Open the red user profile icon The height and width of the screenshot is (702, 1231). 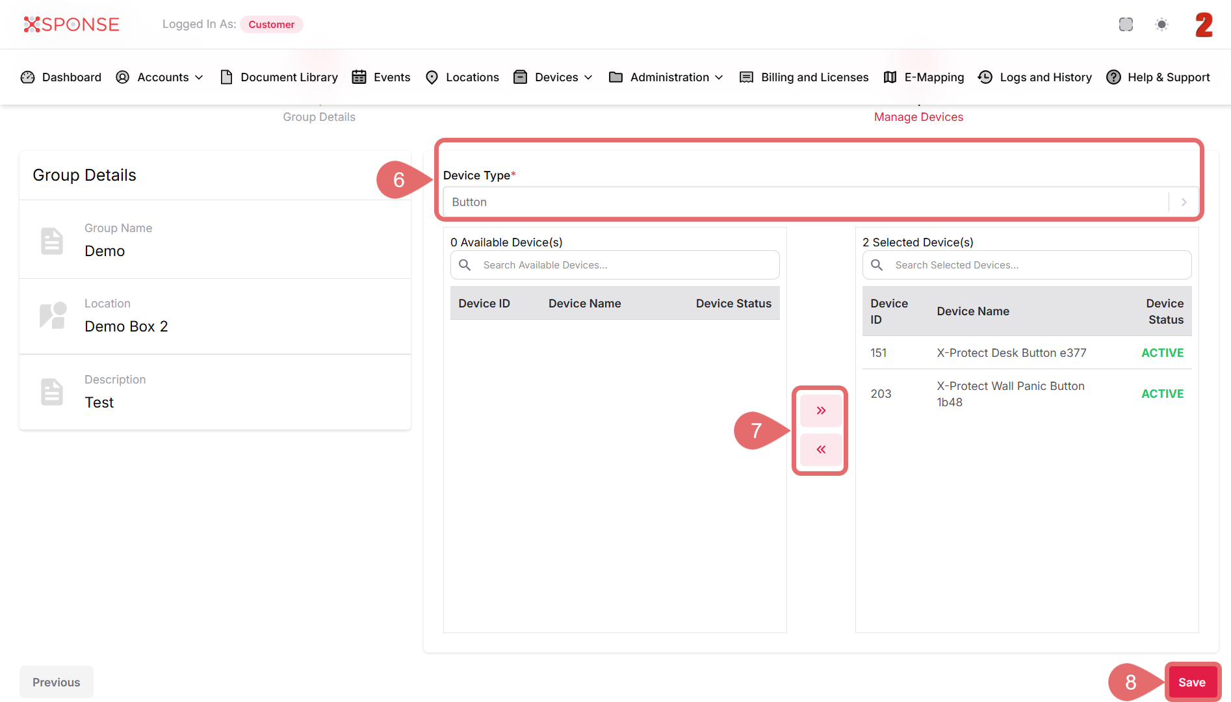(1204, 25)
